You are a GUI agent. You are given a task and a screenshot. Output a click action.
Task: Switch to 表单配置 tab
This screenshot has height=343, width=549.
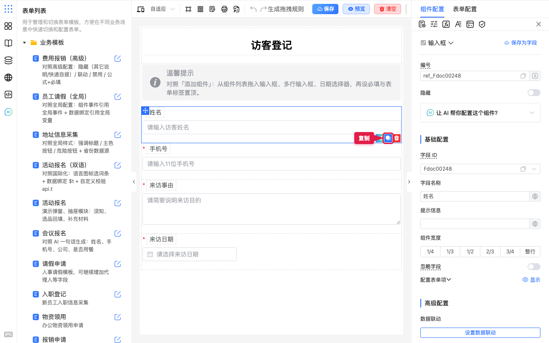pyautogui.click(x=465, y=9)
